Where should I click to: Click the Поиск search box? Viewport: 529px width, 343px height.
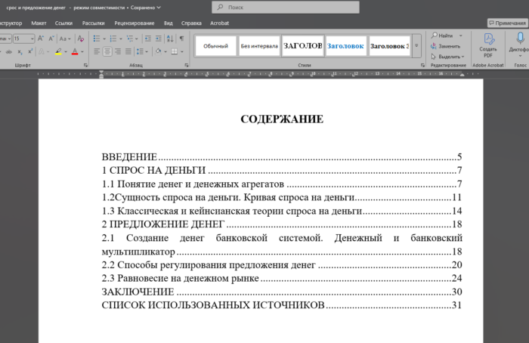pyautogui.click(x=286, y=7)
